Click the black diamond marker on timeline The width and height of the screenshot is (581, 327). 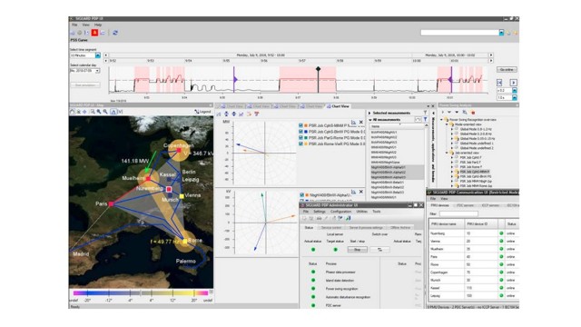pos(318,69)
